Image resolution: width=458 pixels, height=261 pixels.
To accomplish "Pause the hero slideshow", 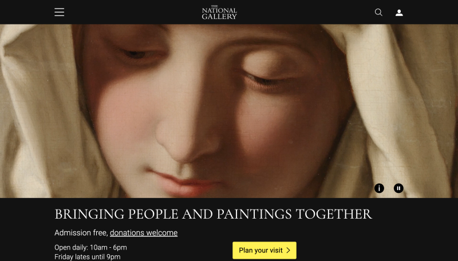I will tap(398, 188).
